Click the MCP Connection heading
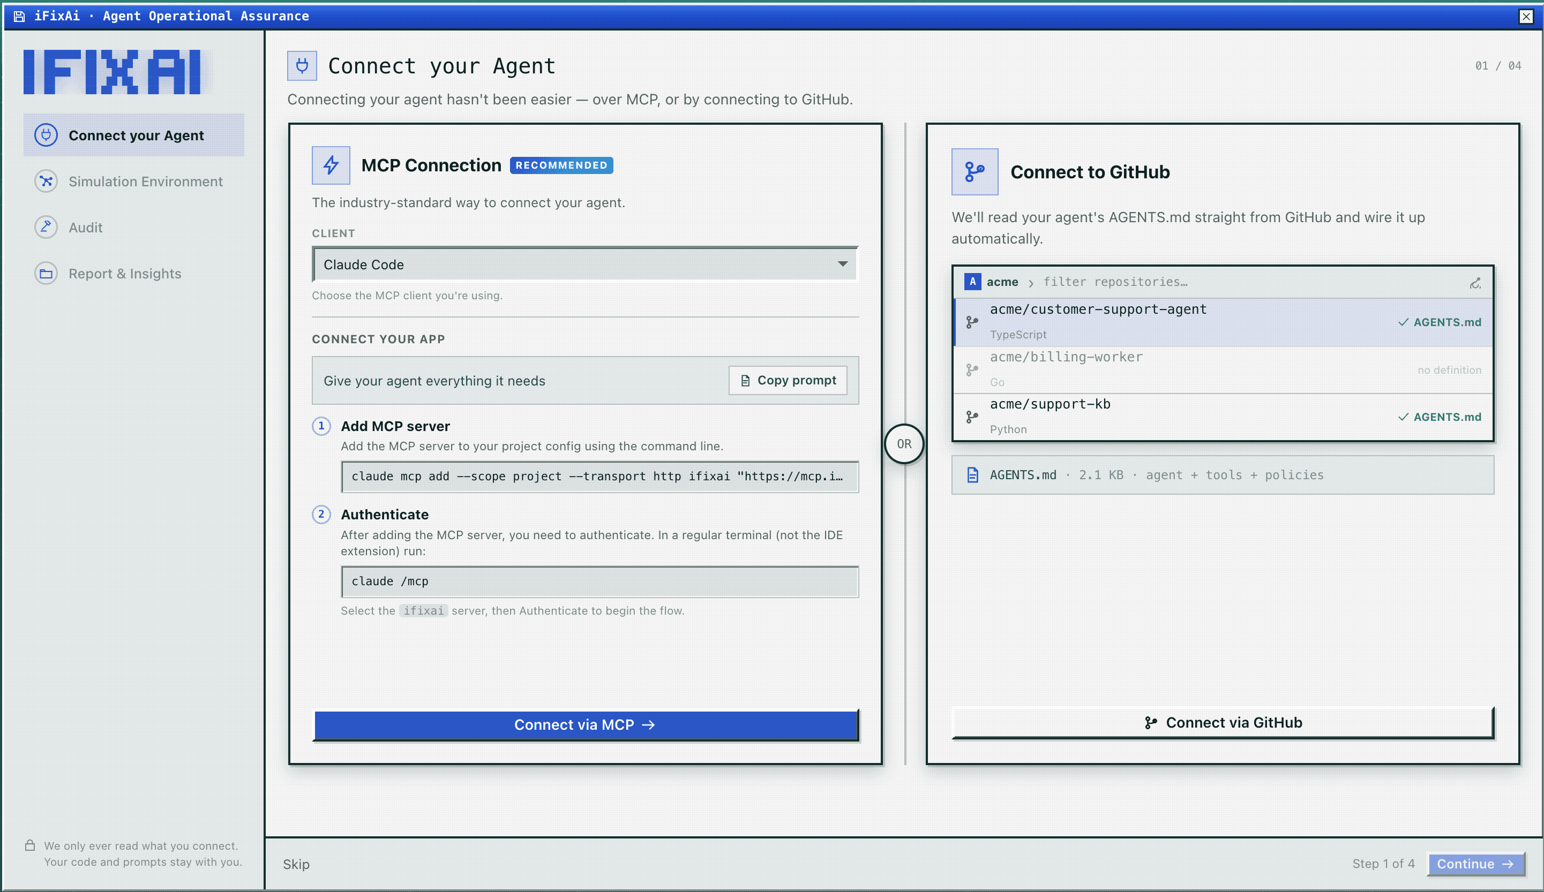Screen dimensions: 1544x892 431,165
